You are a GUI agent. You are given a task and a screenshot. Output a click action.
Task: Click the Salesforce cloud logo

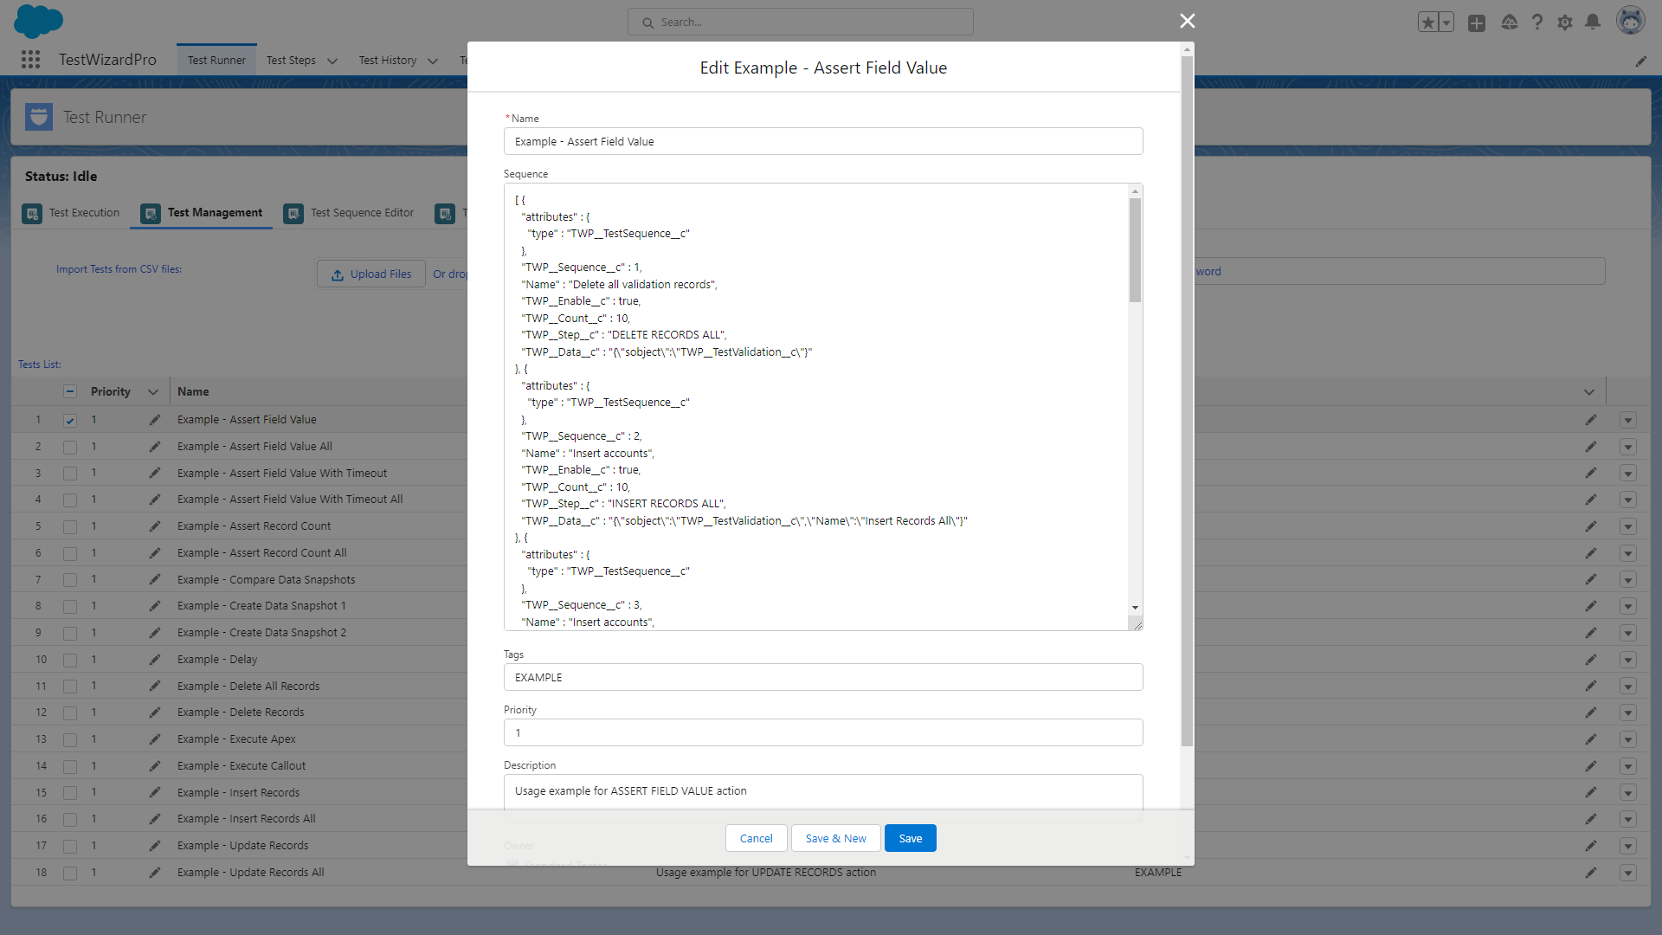pyautogui.click(x=38, y=21)
